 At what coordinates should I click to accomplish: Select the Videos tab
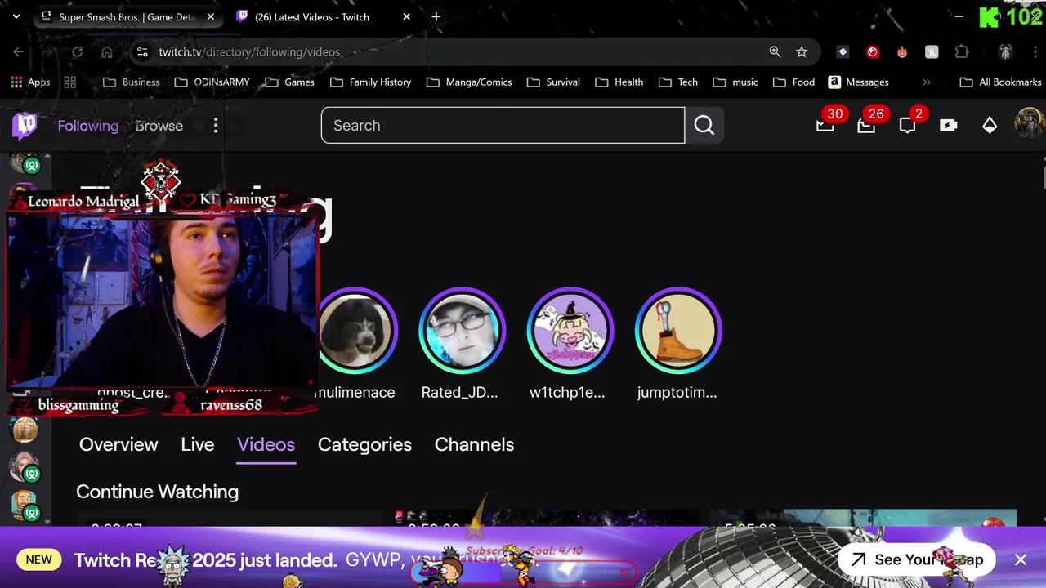[x=266, y=444]
